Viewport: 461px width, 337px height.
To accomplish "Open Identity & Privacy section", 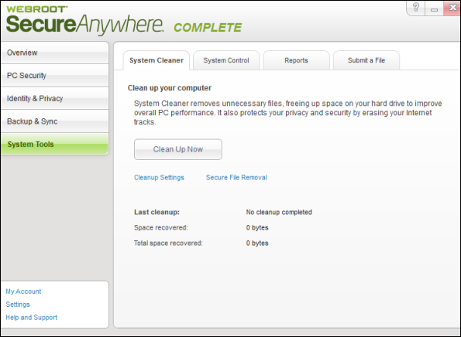I will pyautogui.click(x=55, y=98).
